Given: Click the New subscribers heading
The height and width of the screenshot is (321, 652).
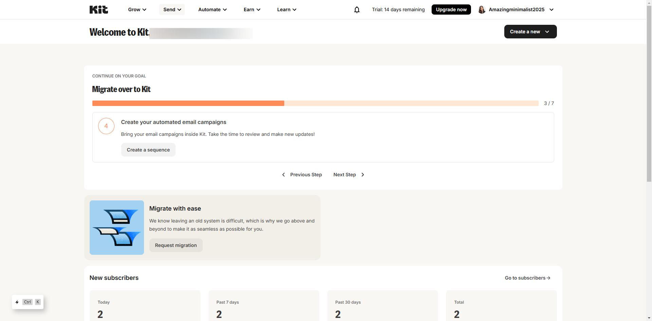Looking at the screenshot, I should pyautogui.click(x=114, y=278).
